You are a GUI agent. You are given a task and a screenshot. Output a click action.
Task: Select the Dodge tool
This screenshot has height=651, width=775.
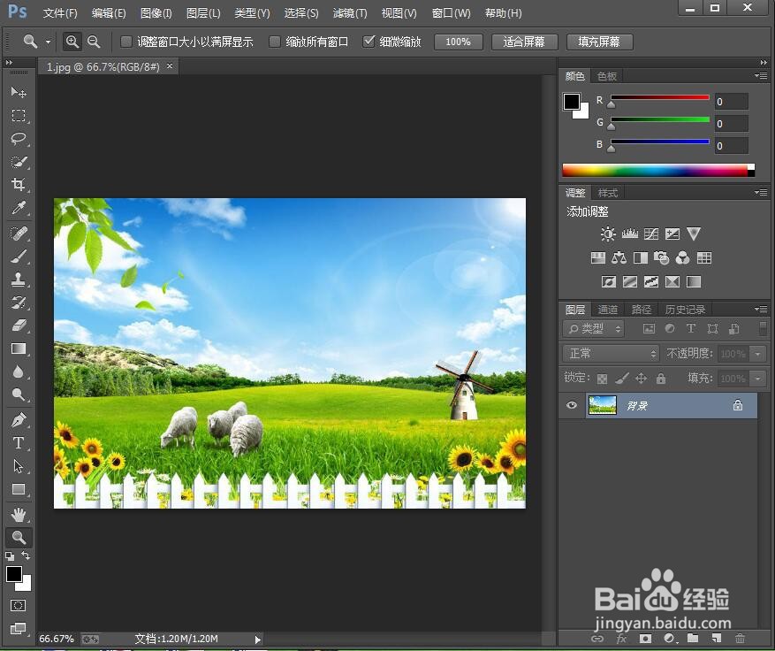point(19,394)
